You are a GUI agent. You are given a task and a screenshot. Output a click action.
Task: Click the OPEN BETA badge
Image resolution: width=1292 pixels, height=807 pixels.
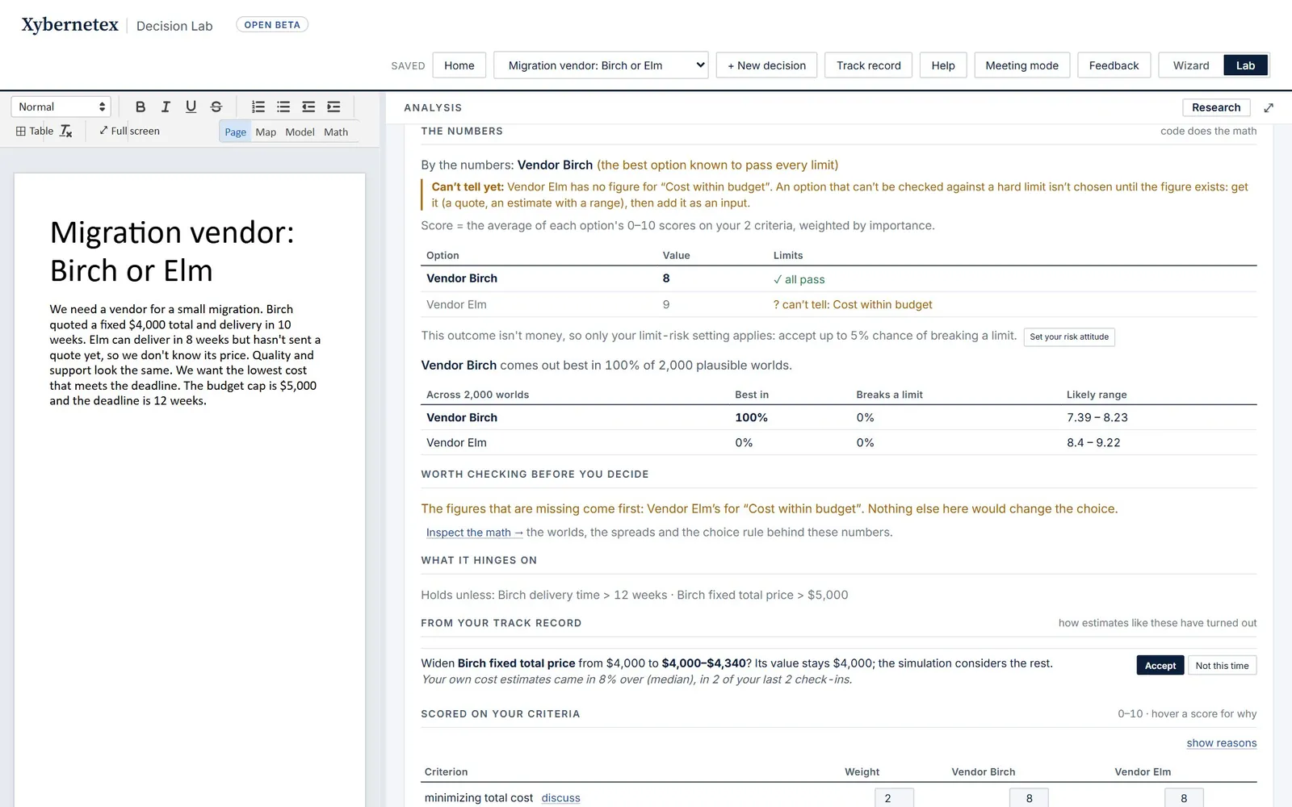272,25
